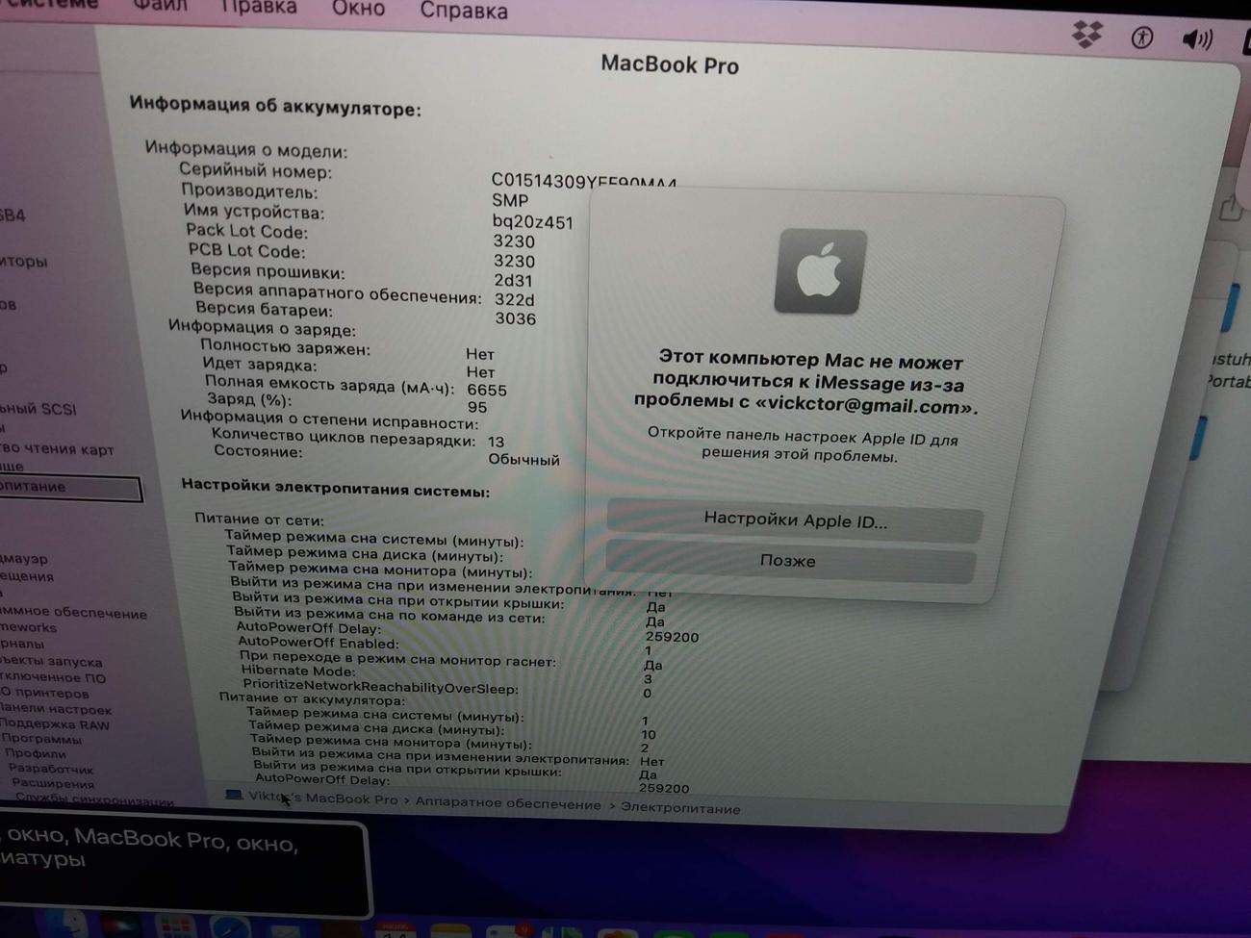Select the ПО принтеров sidebar item
Screen dimensions: 1251x938
point(44,693)
